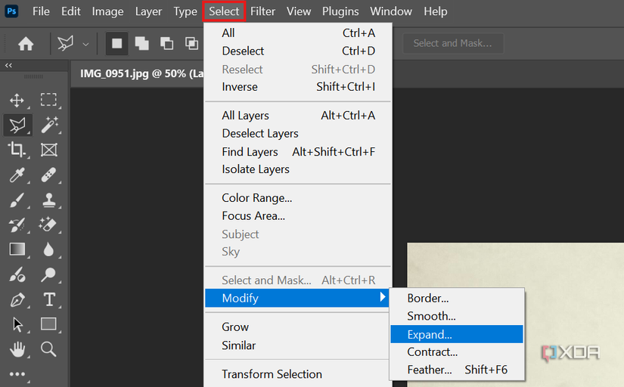This screenshot has width=624, height=387.
Task: Choose Deselect Layers
Action: tap(298, 133)
